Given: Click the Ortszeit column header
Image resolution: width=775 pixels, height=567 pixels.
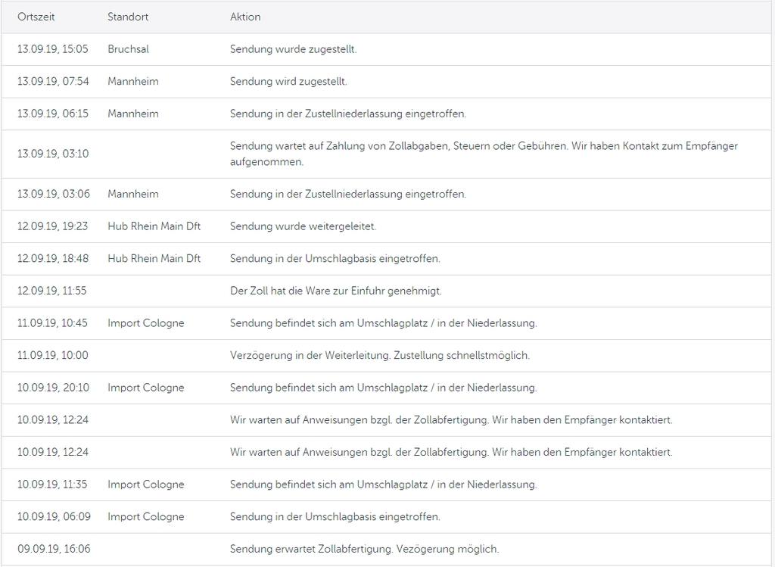Looking at the screenshot, I should tap(36, 17).
